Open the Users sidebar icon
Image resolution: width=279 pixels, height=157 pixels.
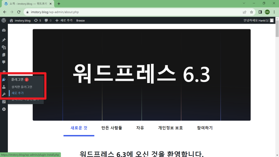coord(4,87)
